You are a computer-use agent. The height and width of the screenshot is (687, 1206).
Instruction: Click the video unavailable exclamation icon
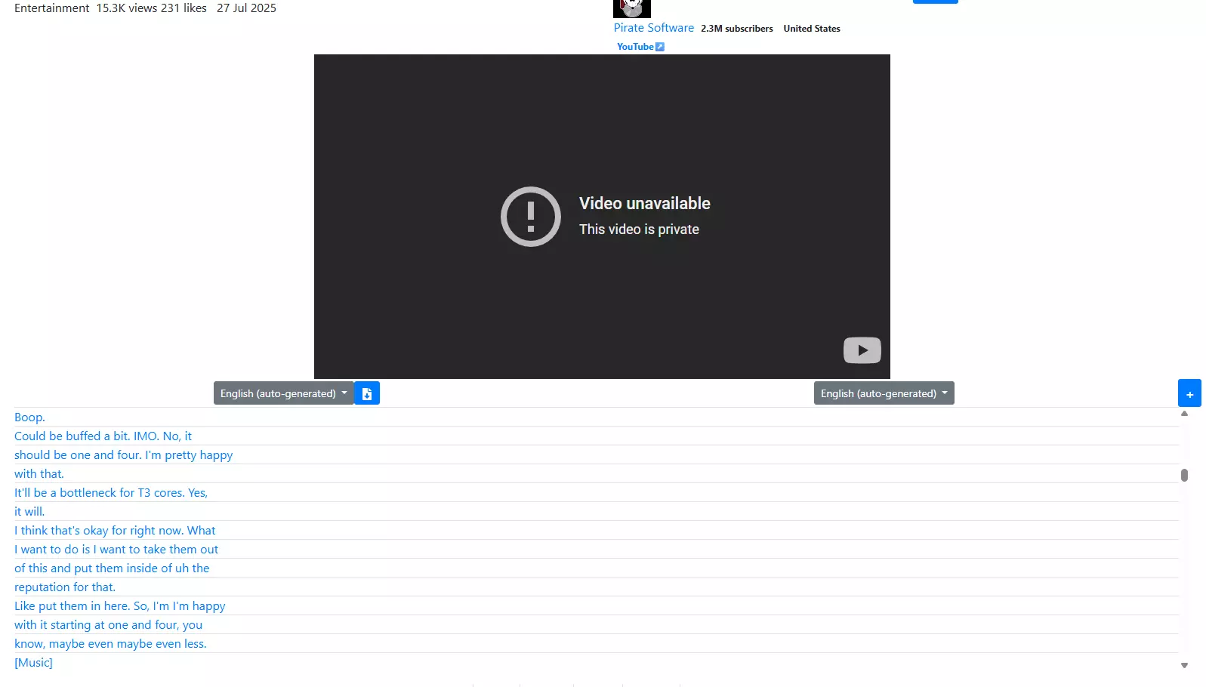tap(531, 217)
